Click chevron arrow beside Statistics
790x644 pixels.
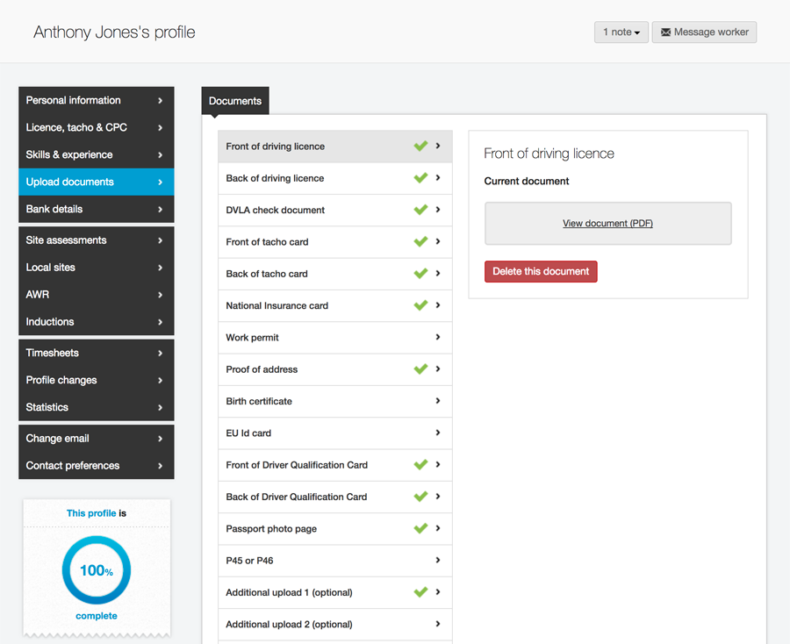[161, 407]
